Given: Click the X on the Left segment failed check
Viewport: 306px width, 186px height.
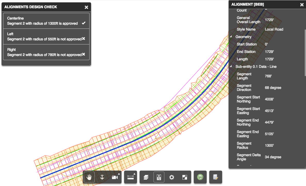Looking at the screenshot, I should tap(84, 39).
